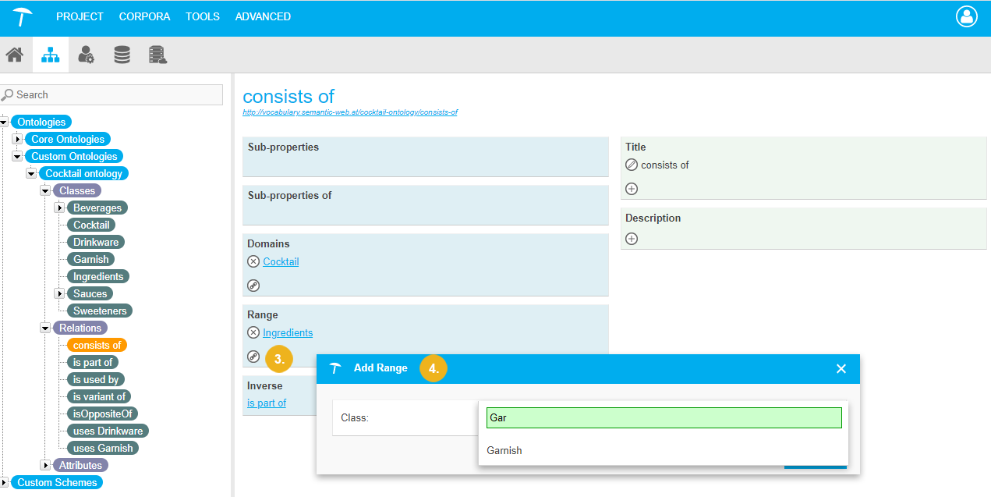Edit the 'consists of' title
The height and width of the screenshot is (497, 991).
(632, 165)
